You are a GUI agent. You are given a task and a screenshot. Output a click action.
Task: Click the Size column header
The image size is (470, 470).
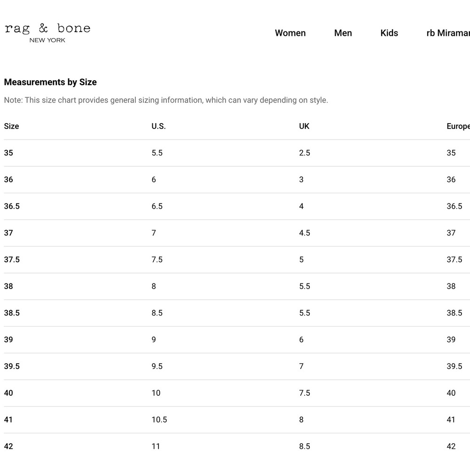pyautogui.click(x=11, y=126)
